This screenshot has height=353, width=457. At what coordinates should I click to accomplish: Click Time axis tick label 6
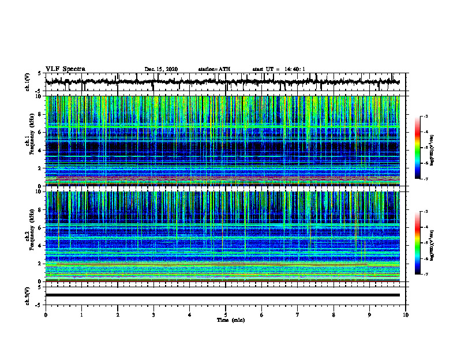click(262, 315)
